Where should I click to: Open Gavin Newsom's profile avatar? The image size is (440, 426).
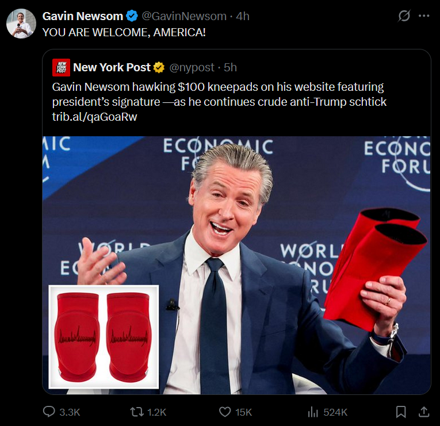tap(21, 23)
